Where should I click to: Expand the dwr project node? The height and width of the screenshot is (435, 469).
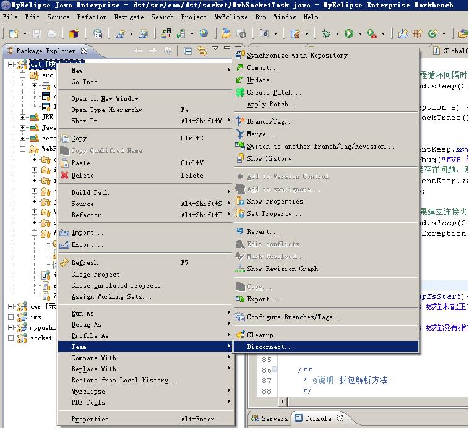11,307
